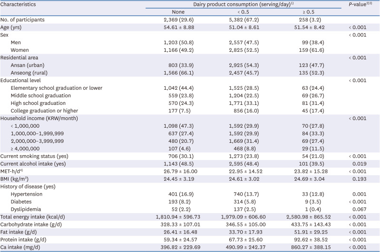
Task: Click value '706 (30.1)'
Action: 181,156
